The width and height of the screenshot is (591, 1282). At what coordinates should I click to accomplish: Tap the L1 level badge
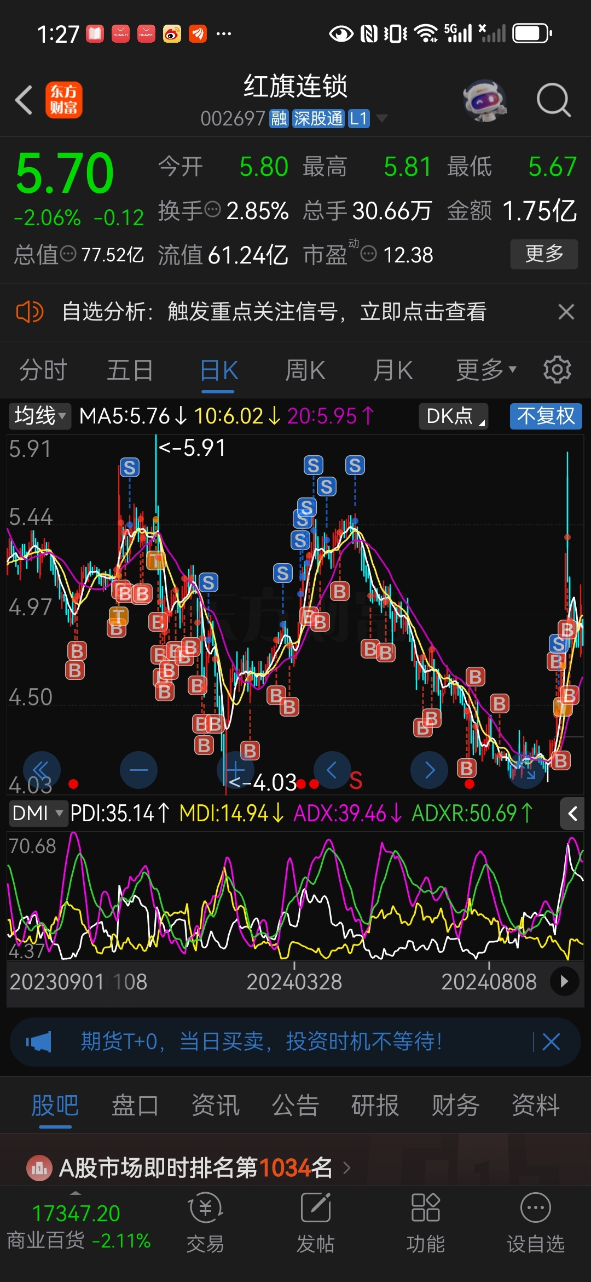click(358, 118)
